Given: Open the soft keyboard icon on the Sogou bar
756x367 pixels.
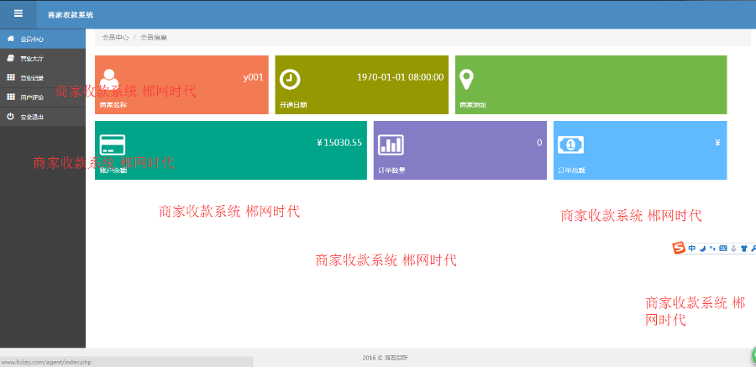Looking at the screenshot, I should [x=722, y=249].
